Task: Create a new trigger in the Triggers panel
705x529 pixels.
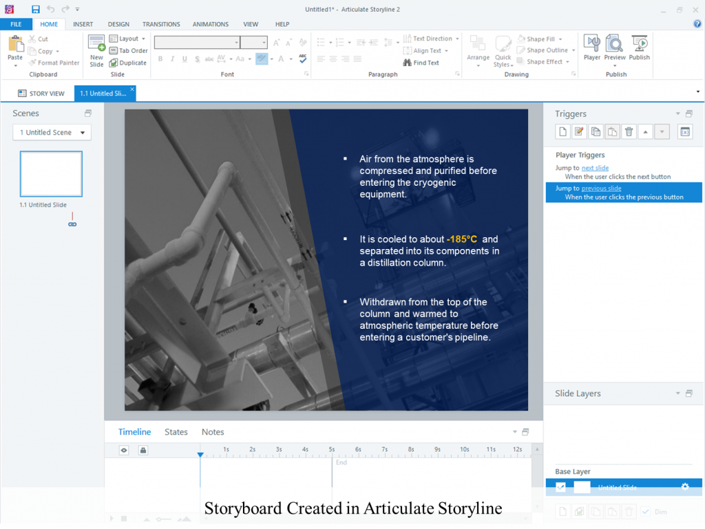Action: (x=562, y=131)
